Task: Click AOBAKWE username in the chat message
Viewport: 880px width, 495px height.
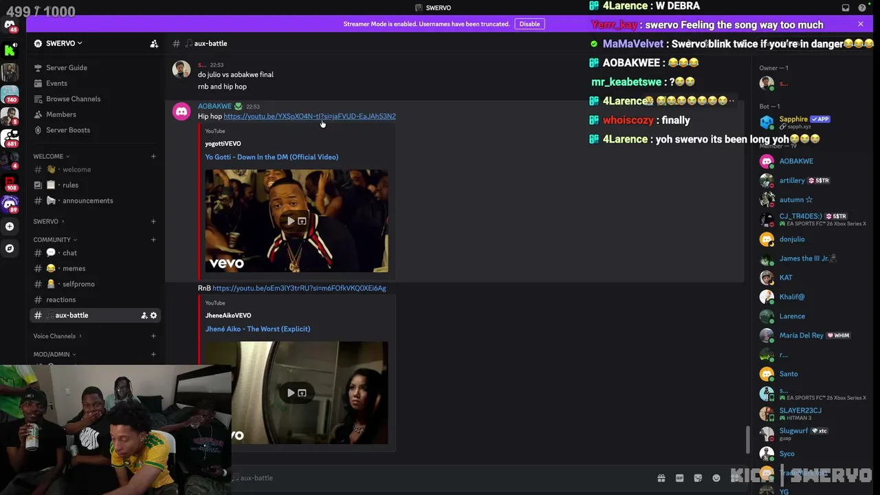Action: tap(214, 107)
